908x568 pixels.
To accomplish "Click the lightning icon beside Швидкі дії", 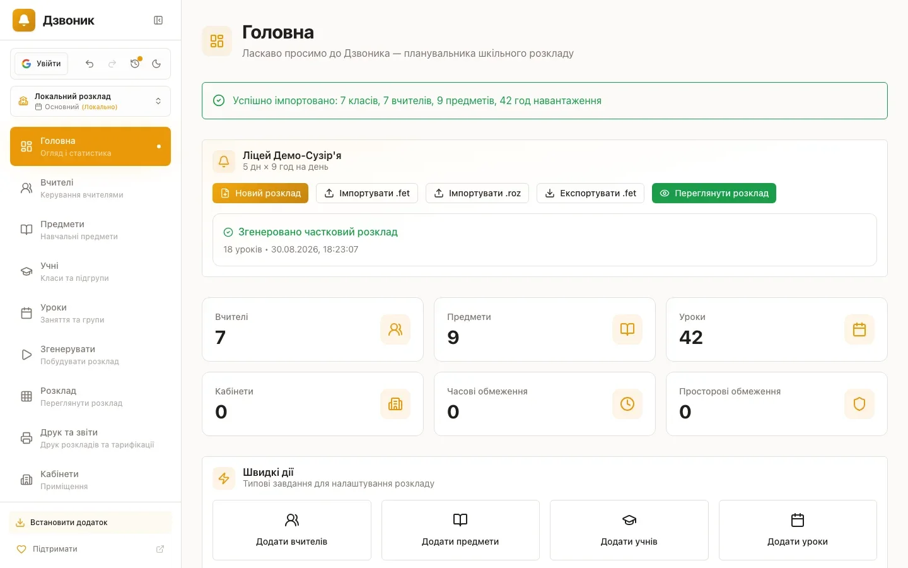I will 224,478.
